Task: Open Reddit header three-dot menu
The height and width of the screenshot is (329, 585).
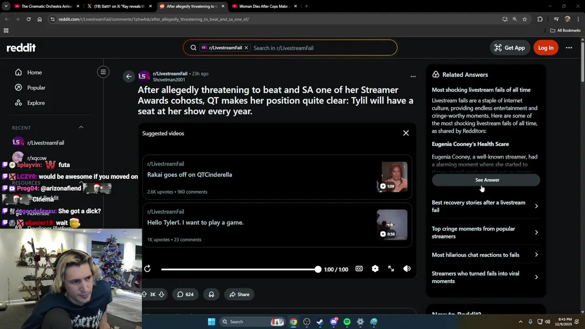Action: 569,48
